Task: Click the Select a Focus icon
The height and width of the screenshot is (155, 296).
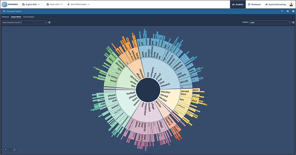Action: coord(48,5)
